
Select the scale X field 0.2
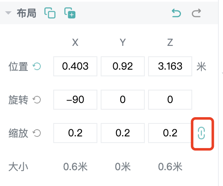click(x=75, y=133)
